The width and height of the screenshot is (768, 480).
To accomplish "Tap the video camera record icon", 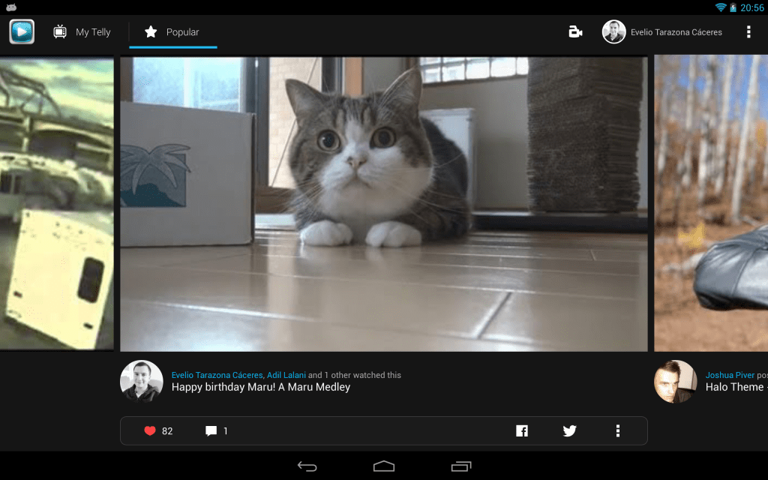I will point(575,31).
